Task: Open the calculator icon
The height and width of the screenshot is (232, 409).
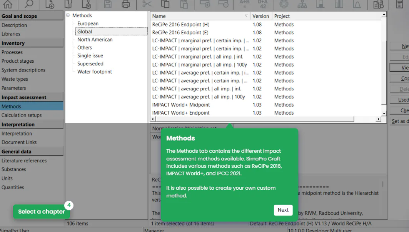Action: [x=399, y=4]
